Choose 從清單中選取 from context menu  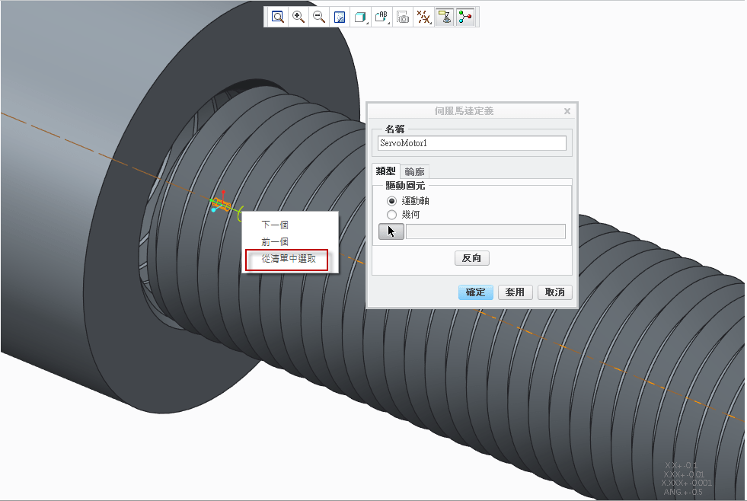click(289, 259)
